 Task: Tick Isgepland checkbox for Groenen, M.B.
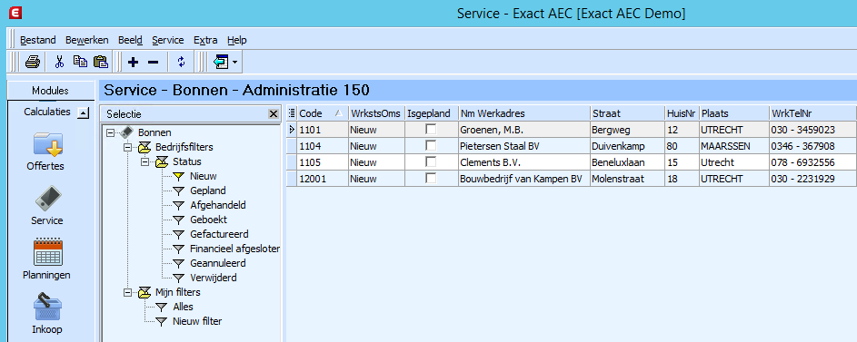(432, 130)
